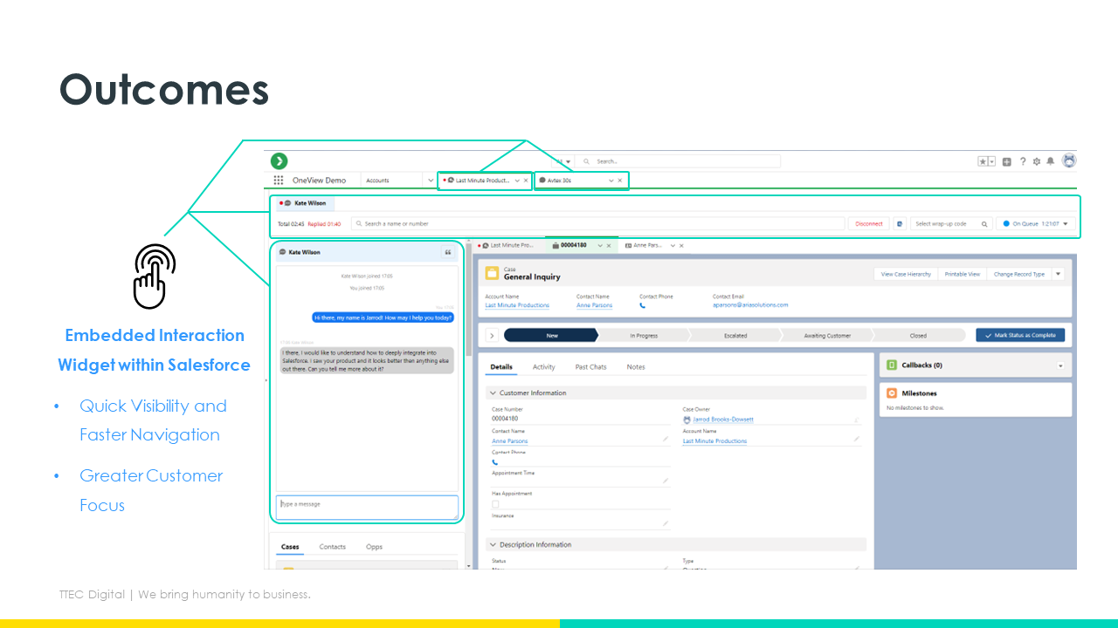Click the phone icon under Customer Information

point(495,462)
